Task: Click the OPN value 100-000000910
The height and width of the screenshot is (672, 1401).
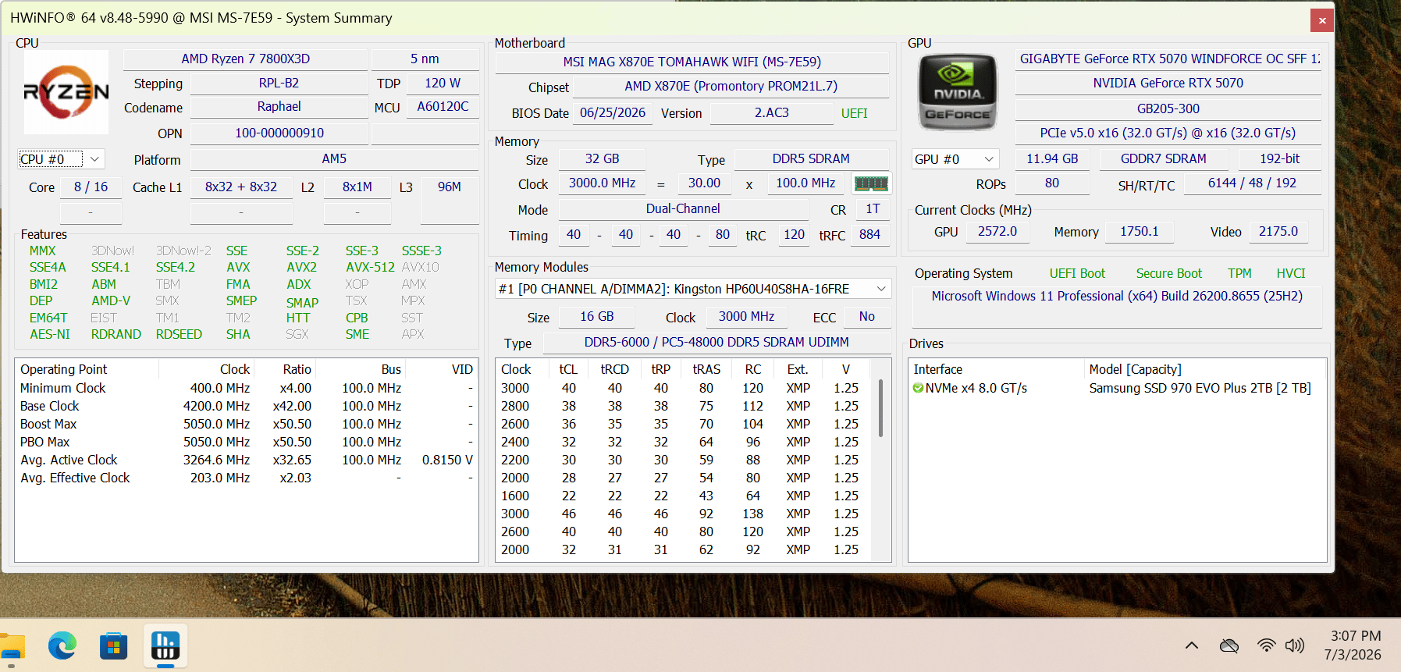Action: point(279,133)
